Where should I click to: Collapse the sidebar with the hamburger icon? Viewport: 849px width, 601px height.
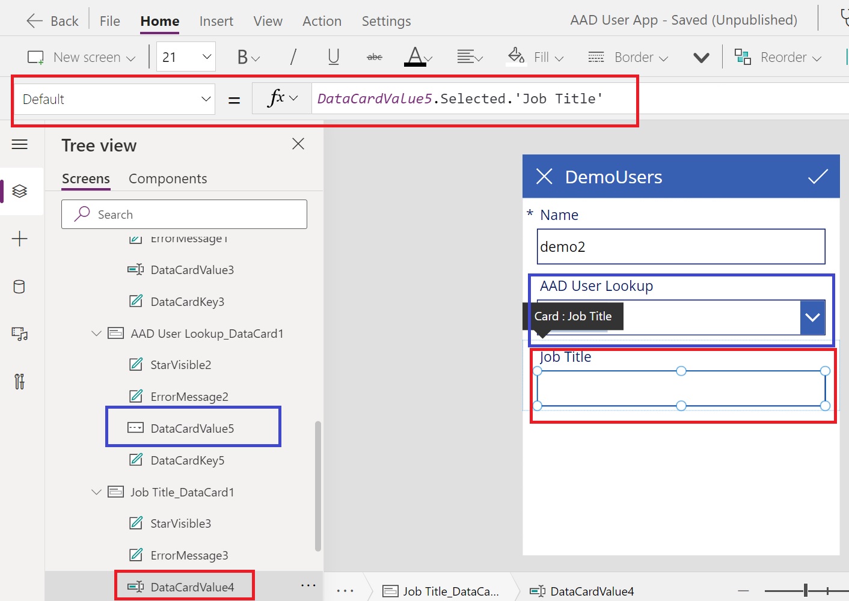[20, 144]
